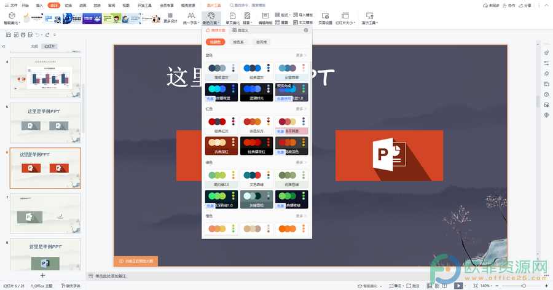This screenshot has width=553, height=290.
Task: Click the command search field
Action: click(x=248, y=6)
